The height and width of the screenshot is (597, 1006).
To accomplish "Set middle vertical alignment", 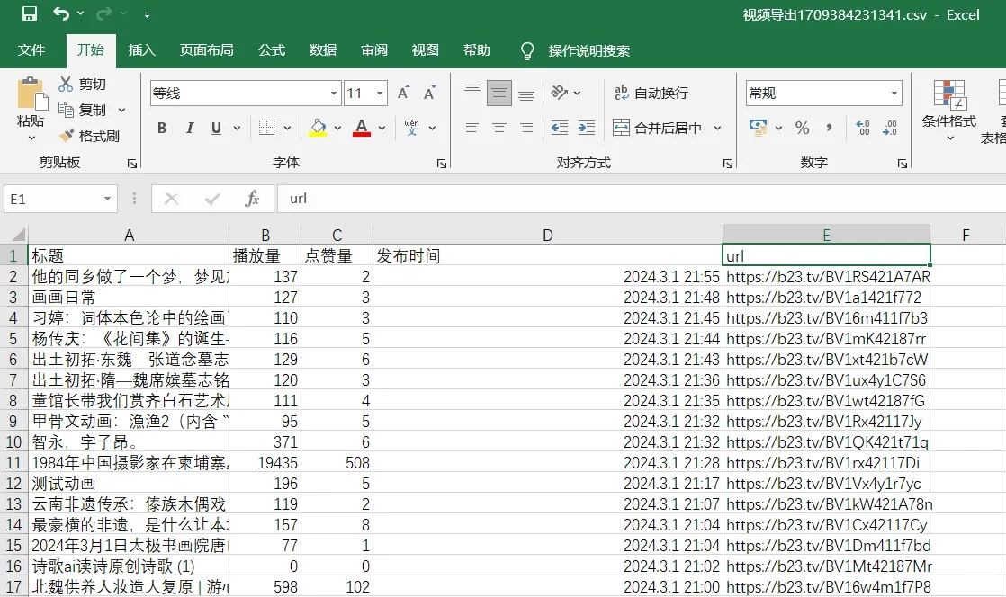I will point(499,93).
